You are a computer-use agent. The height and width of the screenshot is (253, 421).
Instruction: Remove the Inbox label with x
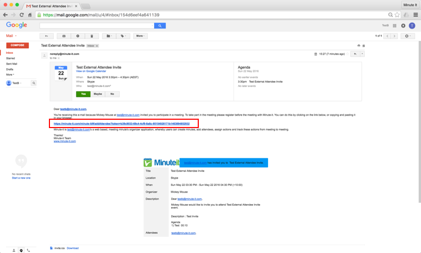coord(97,46)
